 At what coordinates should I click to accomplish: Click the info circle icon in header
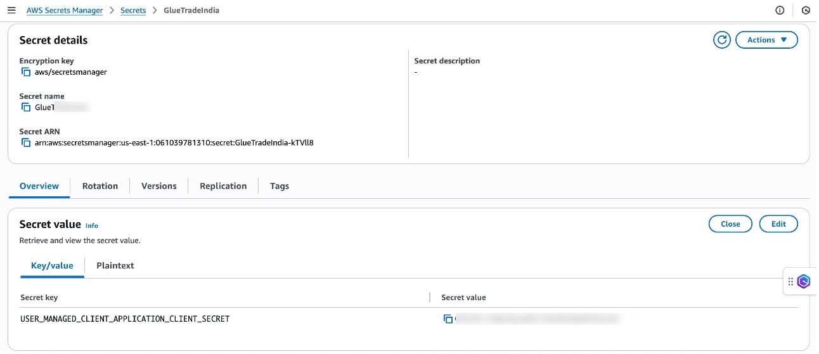point(780,11)
